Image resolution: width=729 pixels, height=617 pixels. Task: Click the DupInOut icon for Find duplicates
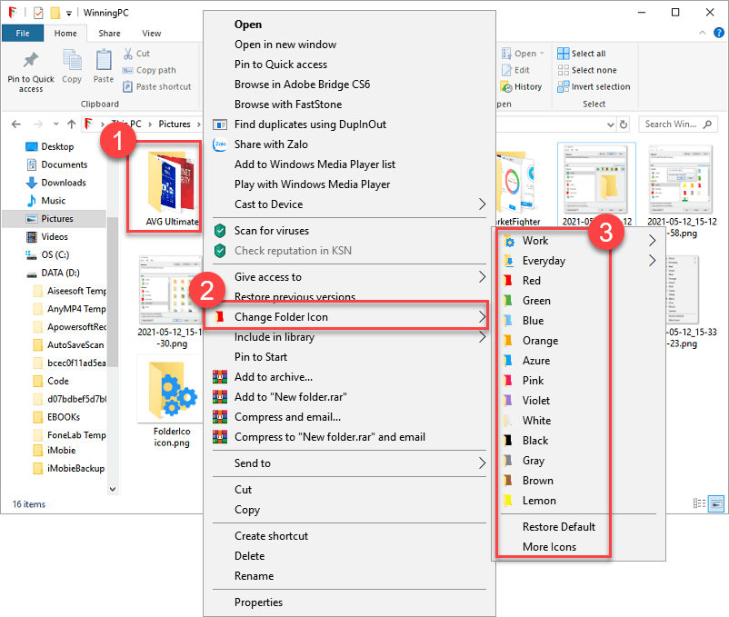tap(219, 124)
